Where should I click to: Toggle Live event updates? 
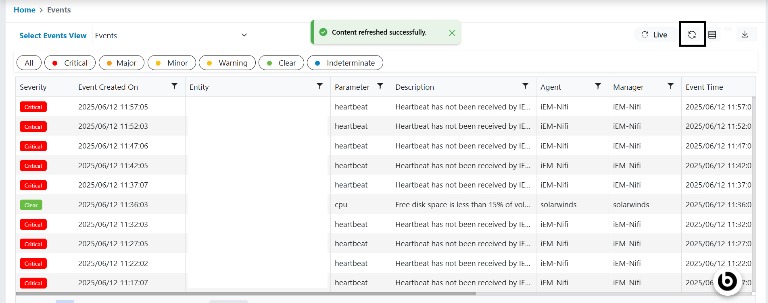click(655, 35)
